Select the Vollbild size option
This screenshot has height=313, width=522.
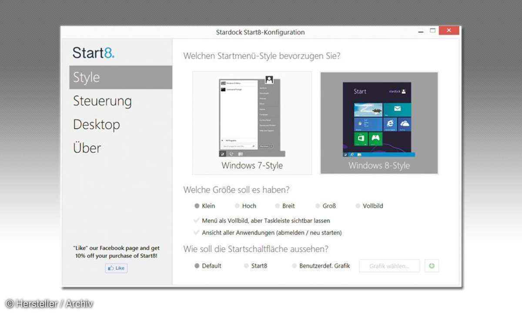pyautogui.click(x=369, y=206)
